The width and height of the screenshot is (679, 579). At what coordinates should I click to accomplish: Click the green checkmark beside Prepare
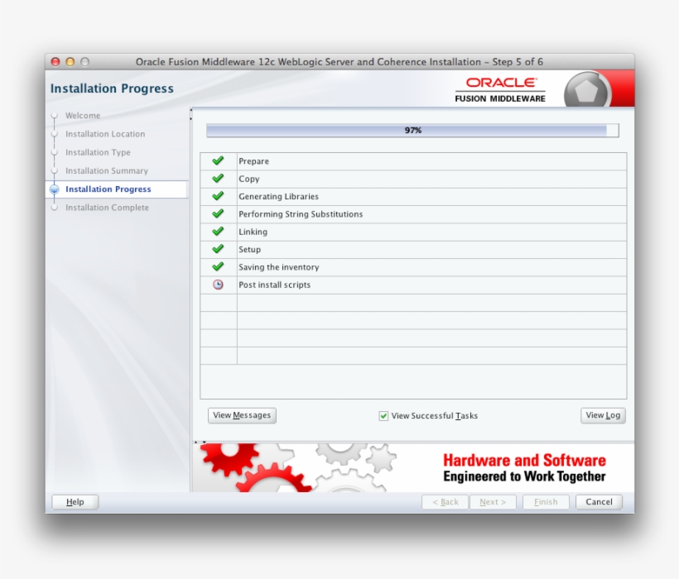click(x=218, y=160)
